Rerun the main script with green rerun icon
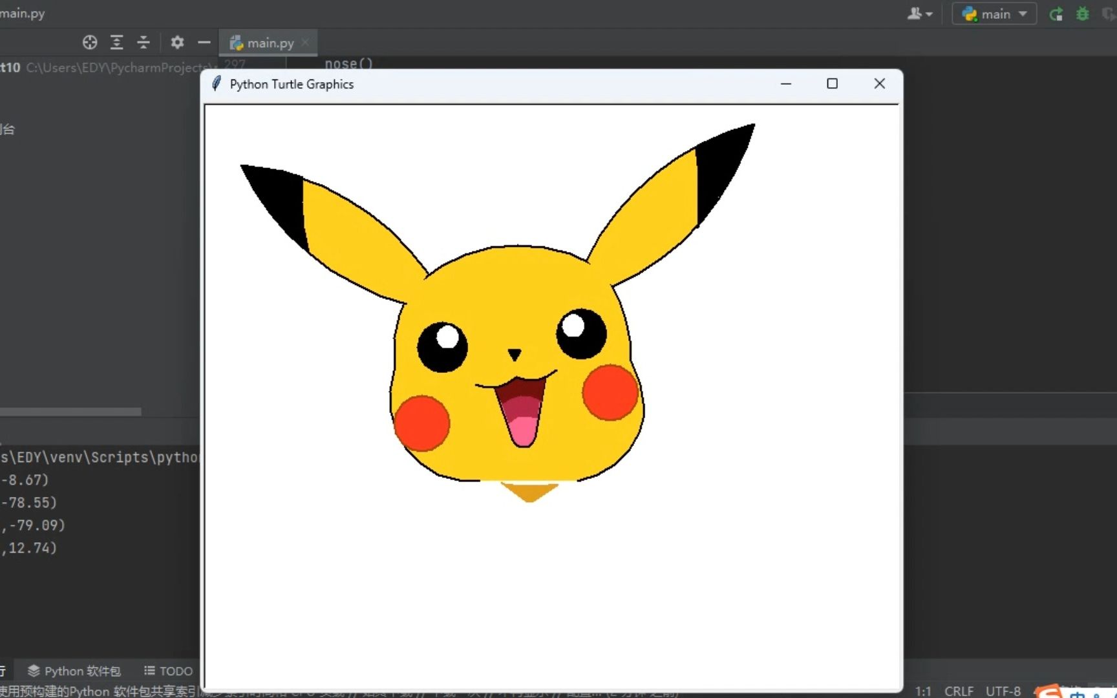 point(1056,14)
